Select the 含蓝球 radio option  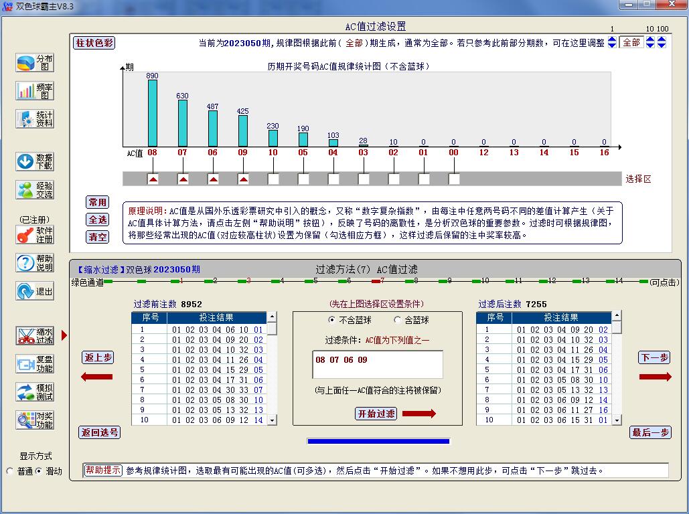398,321
